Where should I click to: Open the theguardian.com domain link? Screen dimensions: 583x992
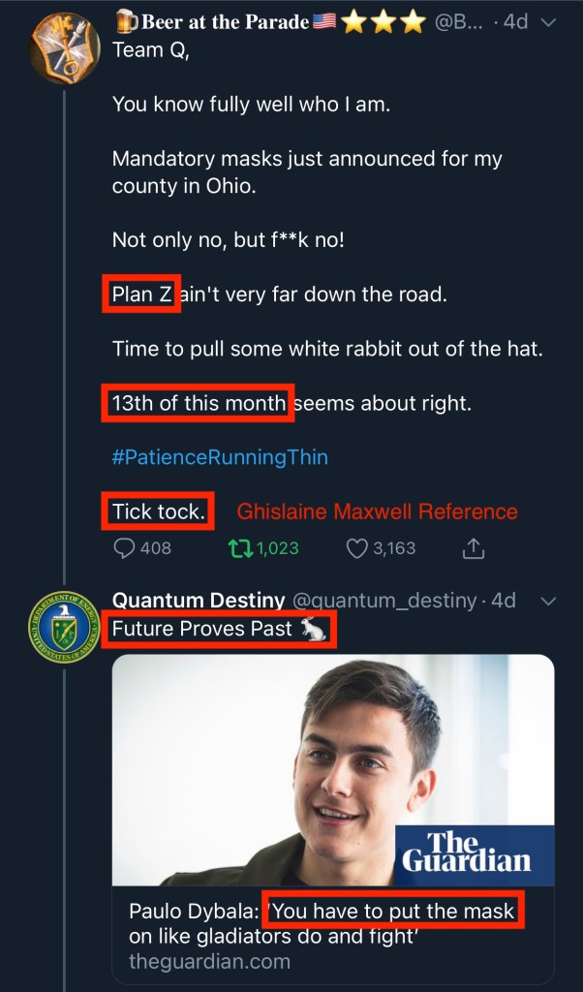point(209,962)
